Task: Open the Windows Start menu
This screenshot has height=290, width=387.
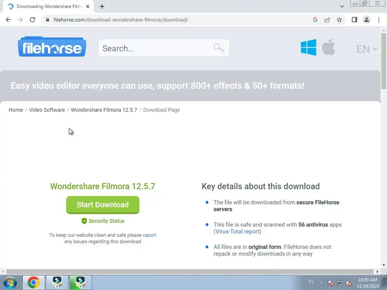Action: click(x=10, y=282)
